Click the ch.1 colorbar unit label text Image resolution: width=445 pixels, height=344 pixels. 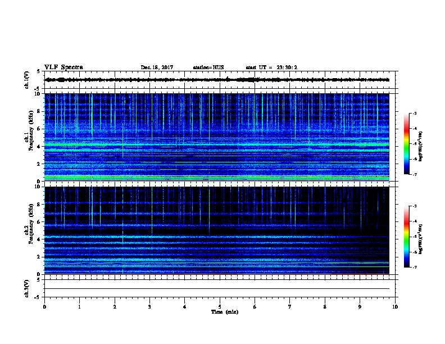pyautogui.click(x=421, y=147)
